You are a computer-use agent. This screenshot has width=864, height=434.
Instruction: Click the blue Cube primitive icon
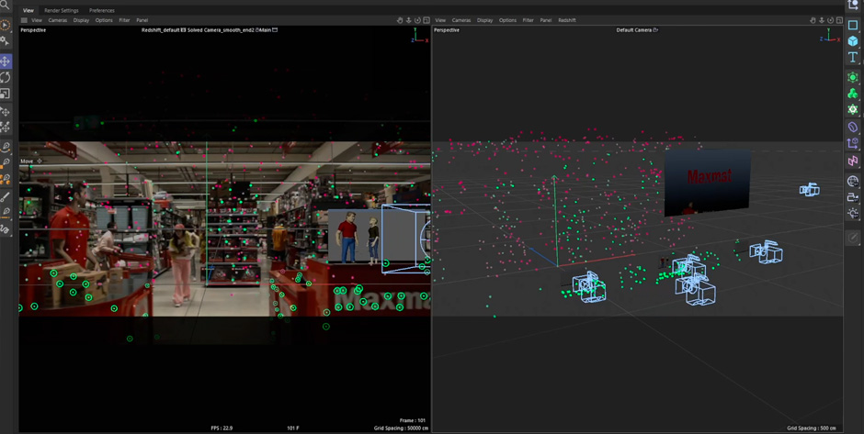point(853,41)
